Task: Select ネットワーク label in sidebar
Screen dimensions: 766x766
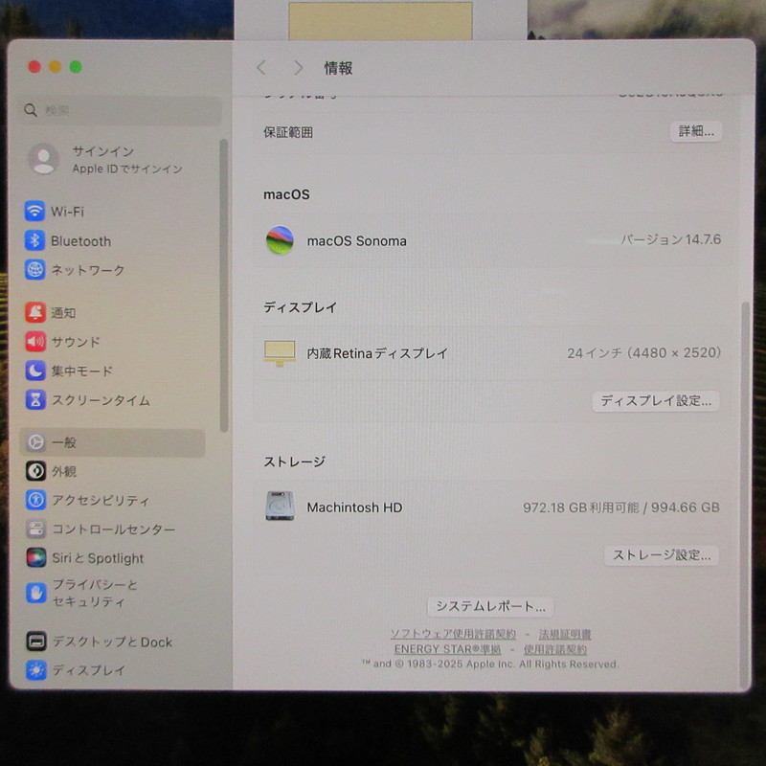Action: (x=88, y=270)
